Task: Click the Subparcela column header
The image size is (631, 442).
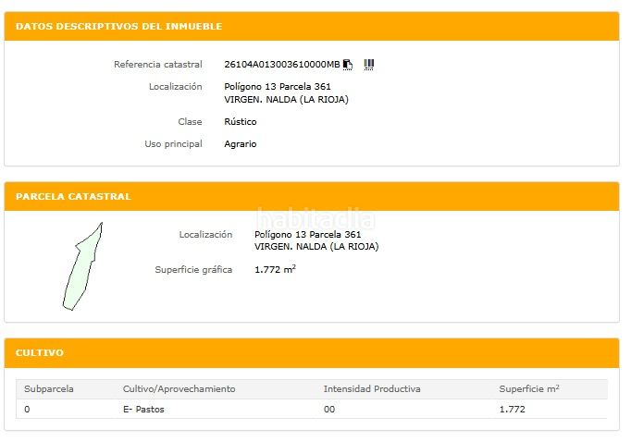Action: click(x=49, y=389)
